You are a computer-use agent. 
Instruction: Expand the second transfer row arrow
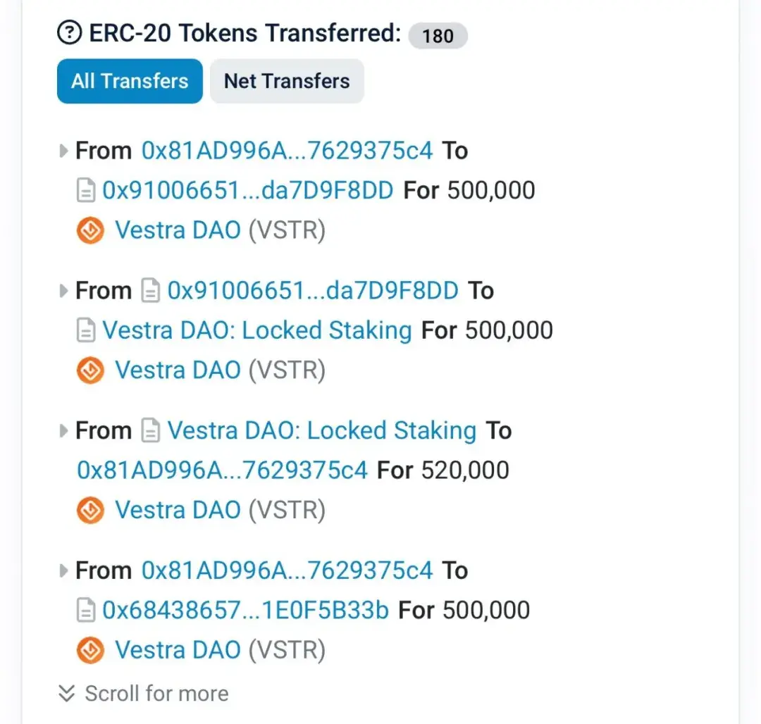click(64, 291)
